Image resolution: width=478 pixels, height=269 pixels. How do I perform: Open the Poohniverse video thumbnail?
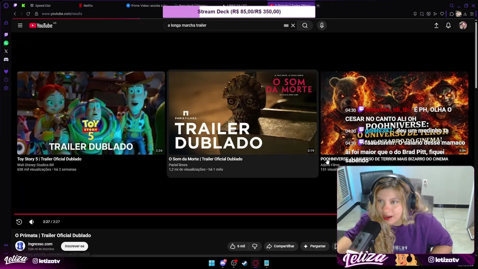pyautogui.click(x=394, y=113)
